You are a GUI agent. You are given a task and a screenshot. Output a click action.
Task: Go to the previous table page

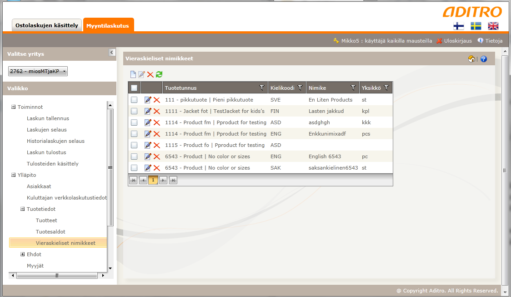click(143, 180)
